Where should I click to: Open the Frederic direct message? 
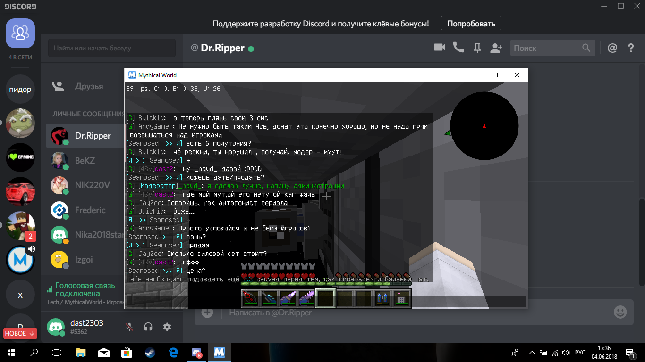click(x=85, y=210)
